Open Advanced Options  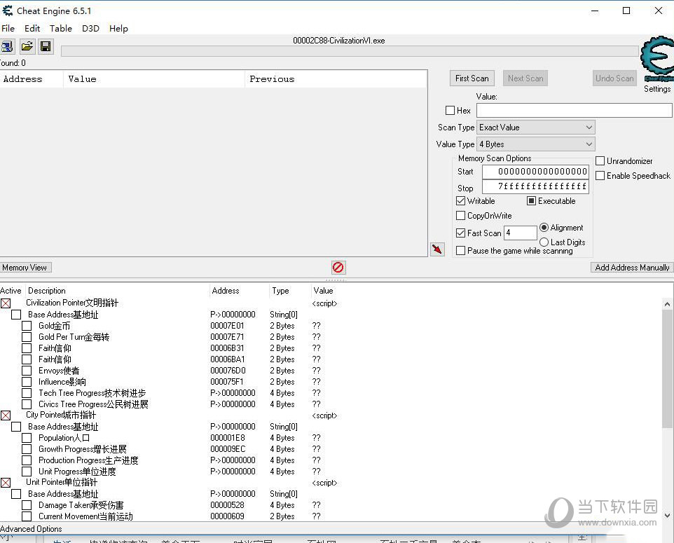31,529
